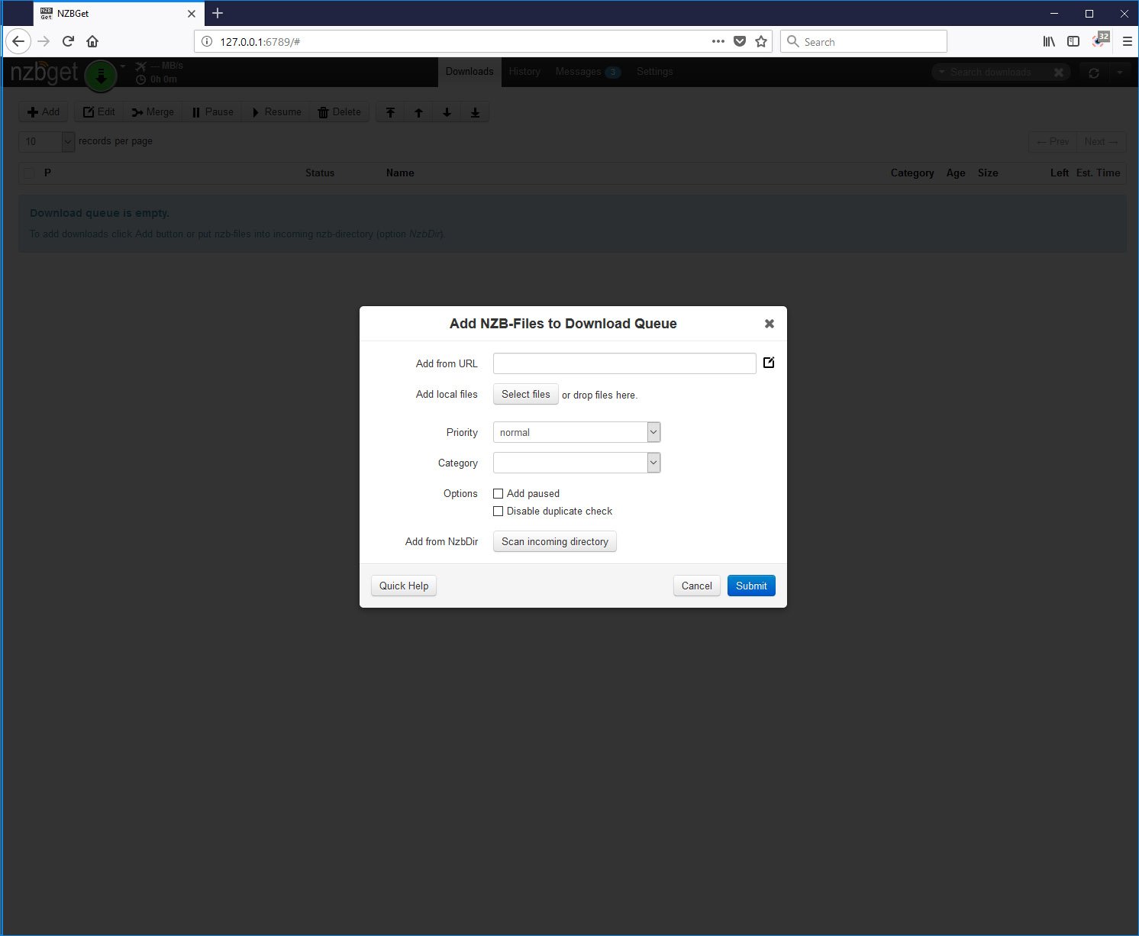Open the Priority dropdown set to normal

tap(576, 432)
